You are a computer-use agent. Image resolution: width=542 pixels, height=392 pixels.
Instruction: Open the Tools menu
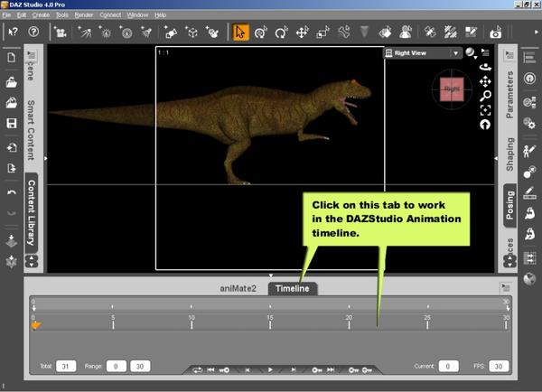tap(62, 15)
